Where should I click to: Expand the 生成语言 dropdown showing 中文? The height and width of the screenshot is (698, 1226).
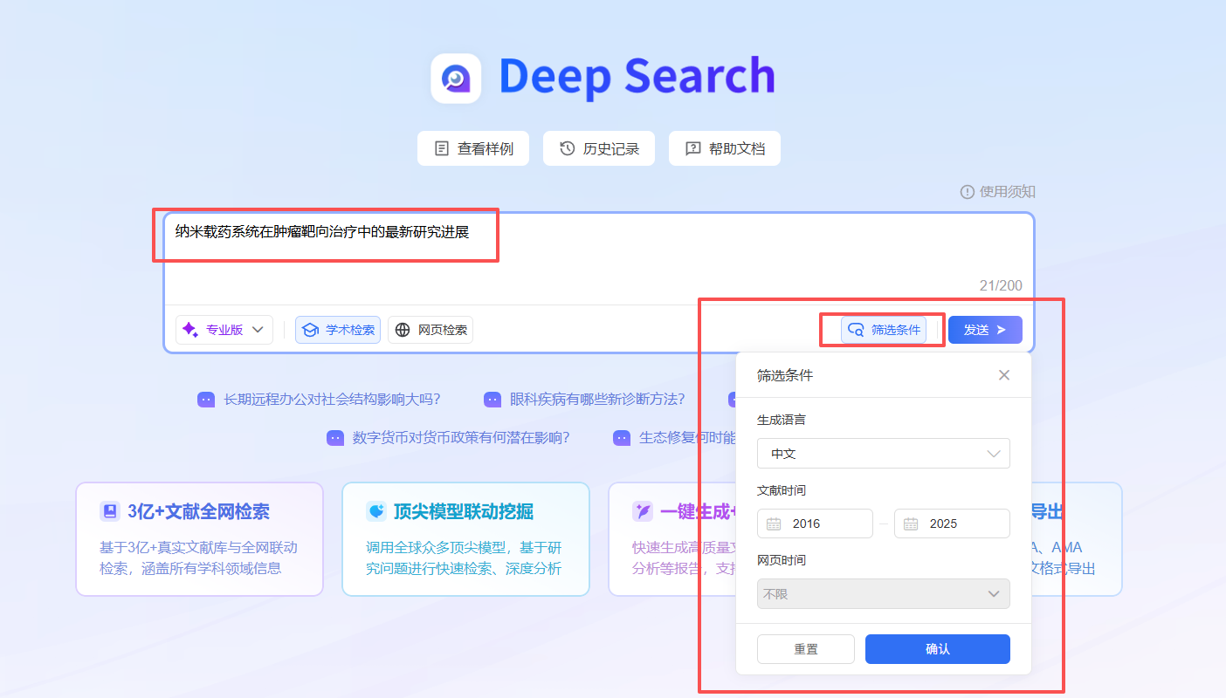[884, 454]
